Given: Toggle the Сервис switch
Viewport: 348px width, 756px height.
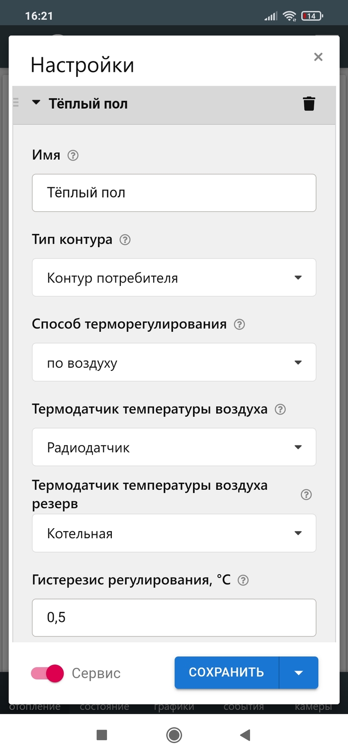Looking at the screenshot, I should (48, 673).
